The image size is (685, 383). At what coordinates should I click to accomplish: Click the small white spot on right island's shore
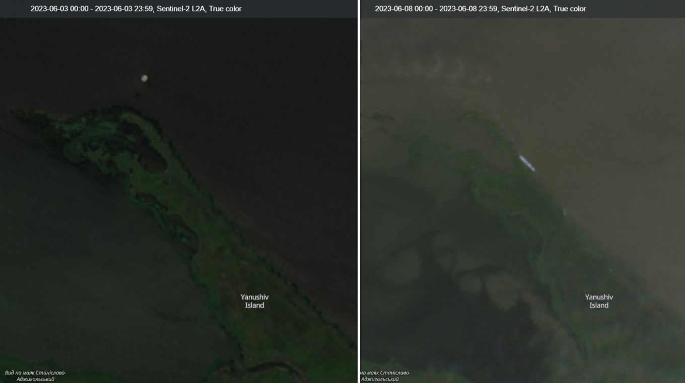click(x=565, y=211)
